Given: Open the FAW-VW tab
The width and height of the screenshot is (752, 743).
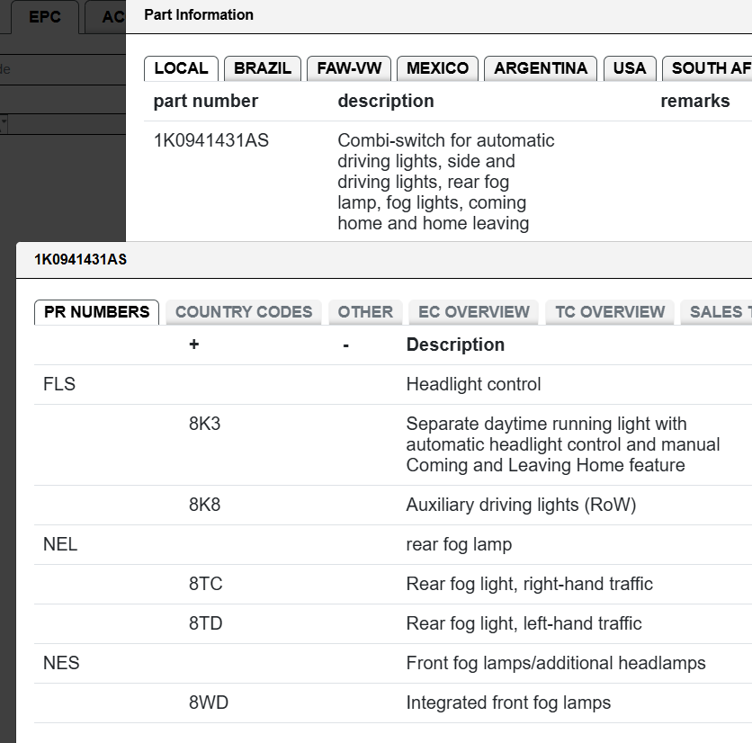Looking at the screenshot, I should point(349,68).
